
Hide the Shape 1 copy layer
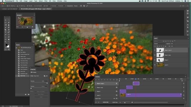pos(155,55)
